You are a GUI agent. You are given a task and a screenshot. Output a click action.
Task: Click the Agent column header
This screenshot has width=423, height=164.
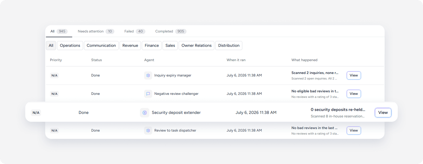coord(149,60)
